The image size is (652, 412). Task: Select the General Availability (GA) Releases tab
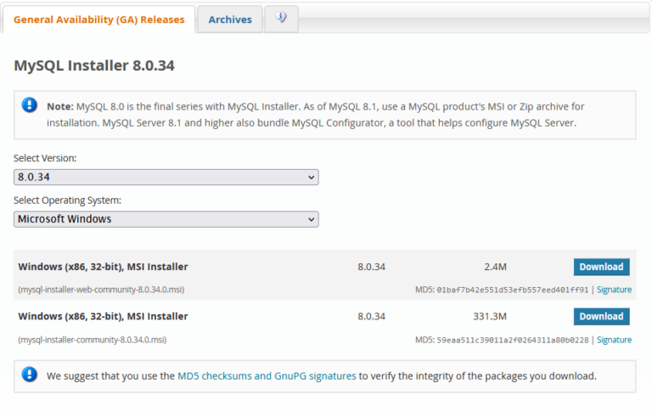[x=98, y=20]
